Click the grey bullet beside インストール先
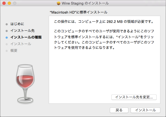This screenshot has width=166, height=117. click(x=7, y=31)
